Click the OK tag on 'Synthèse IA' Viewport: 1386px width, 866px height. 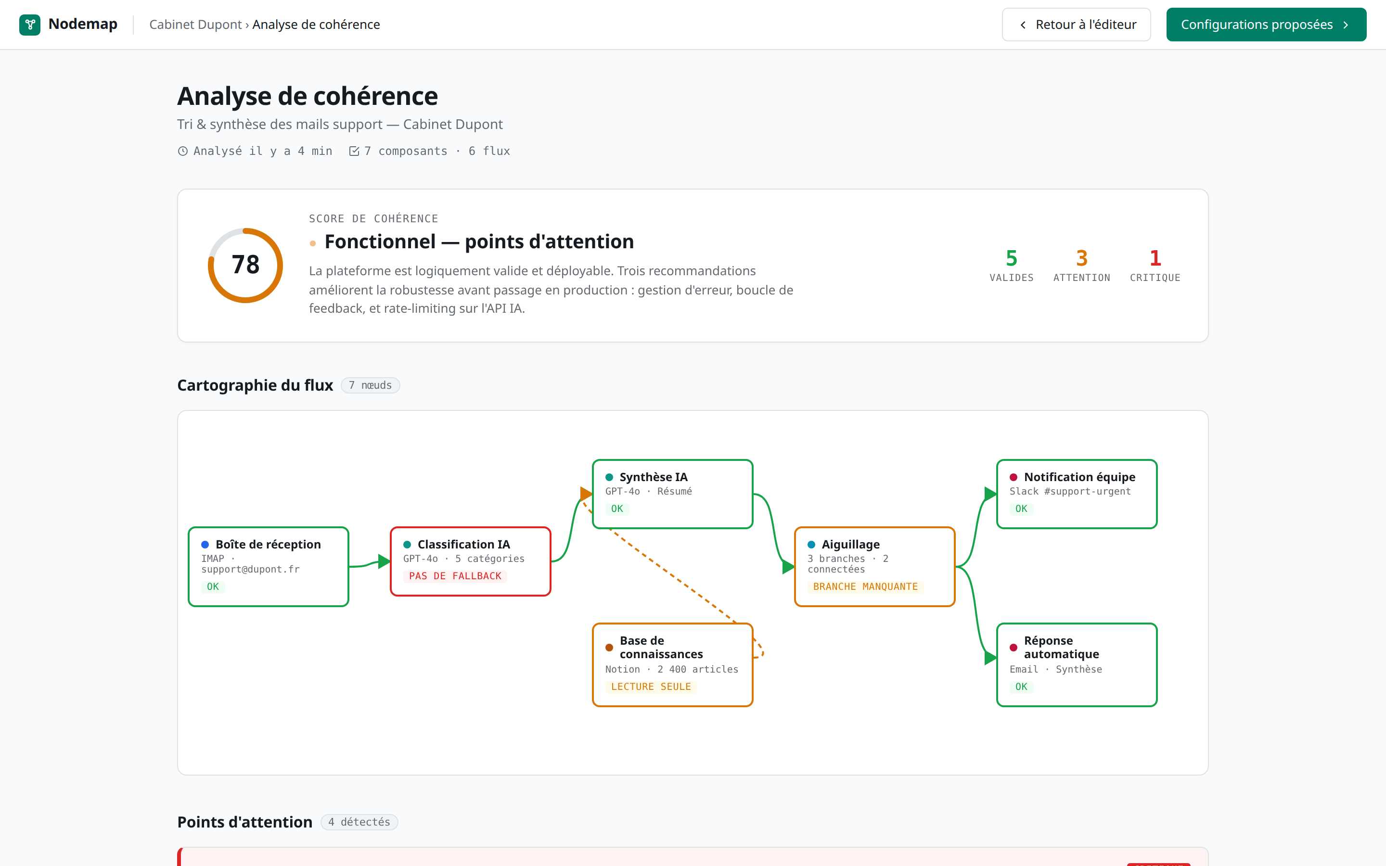[x=617, y=509]
